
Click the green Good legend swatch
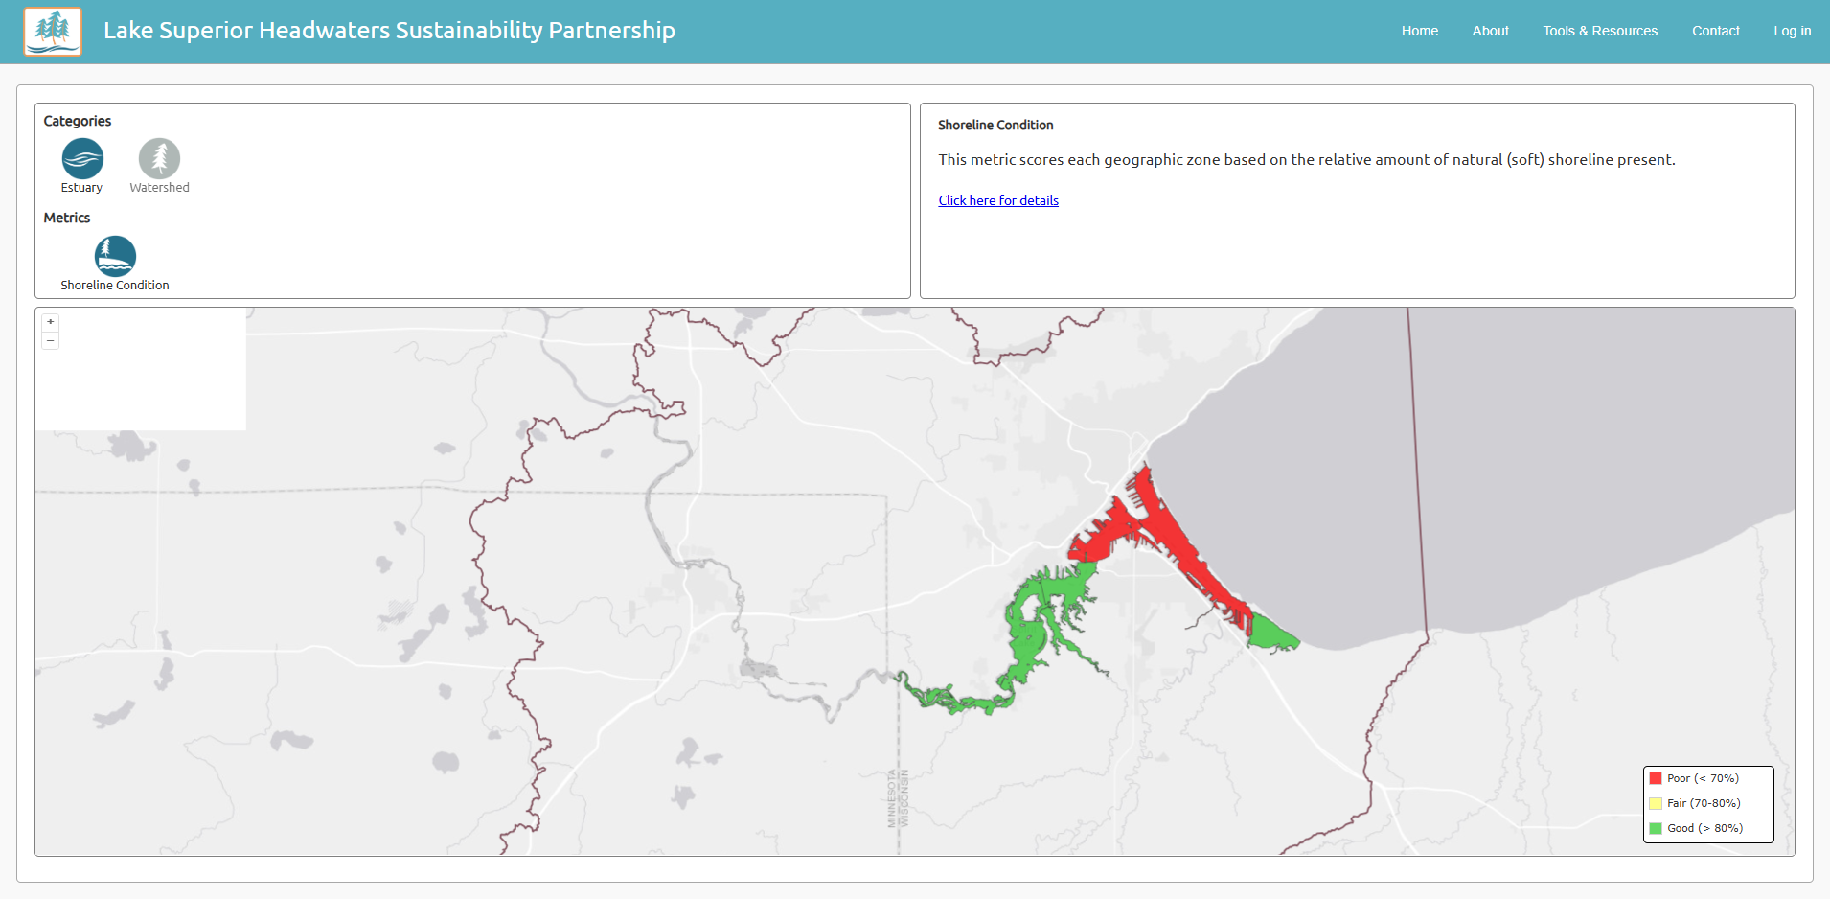click(x=1656, y=828)
